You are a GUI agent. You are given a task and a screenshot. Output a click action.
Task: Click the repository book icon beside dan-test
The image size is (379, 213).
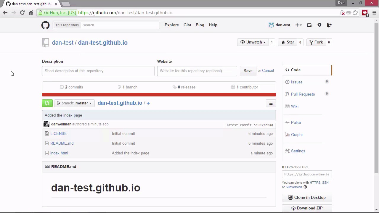coord(45,43)
